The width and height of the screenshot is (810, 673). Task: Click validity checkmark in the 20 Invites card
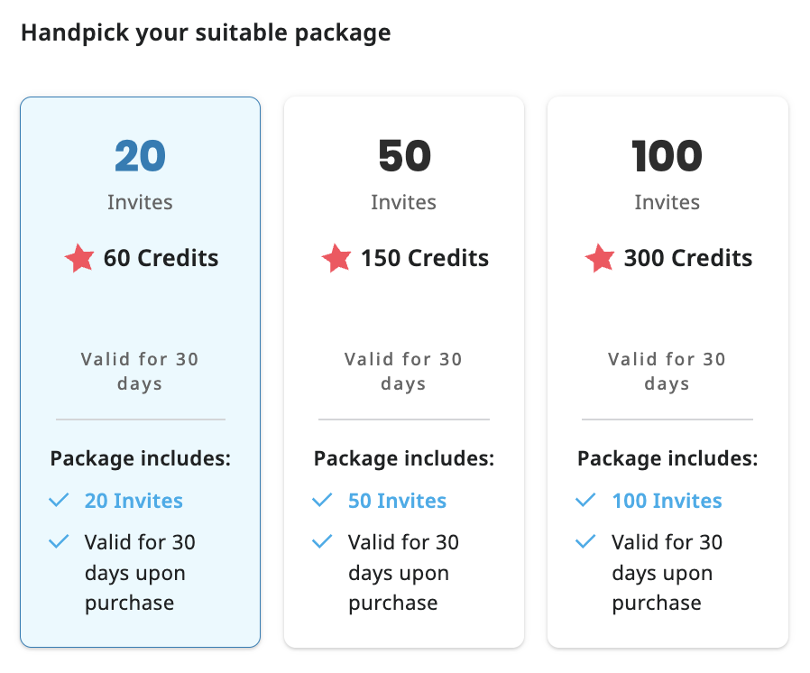[60, 541]
